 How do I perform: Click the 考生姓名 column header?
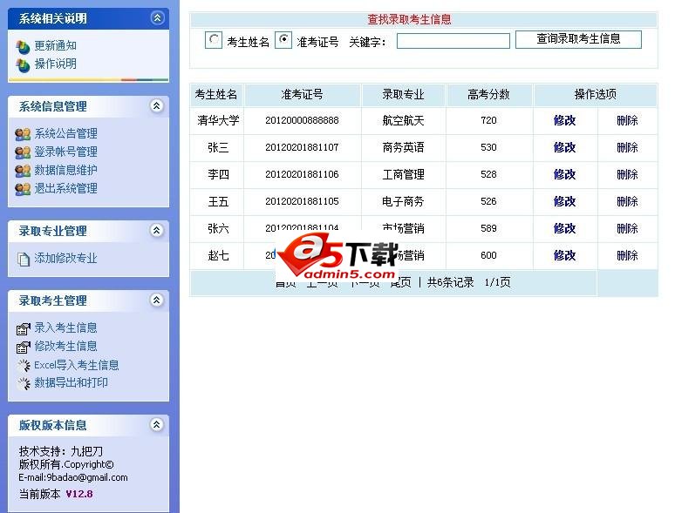click(x=216, y=95)
